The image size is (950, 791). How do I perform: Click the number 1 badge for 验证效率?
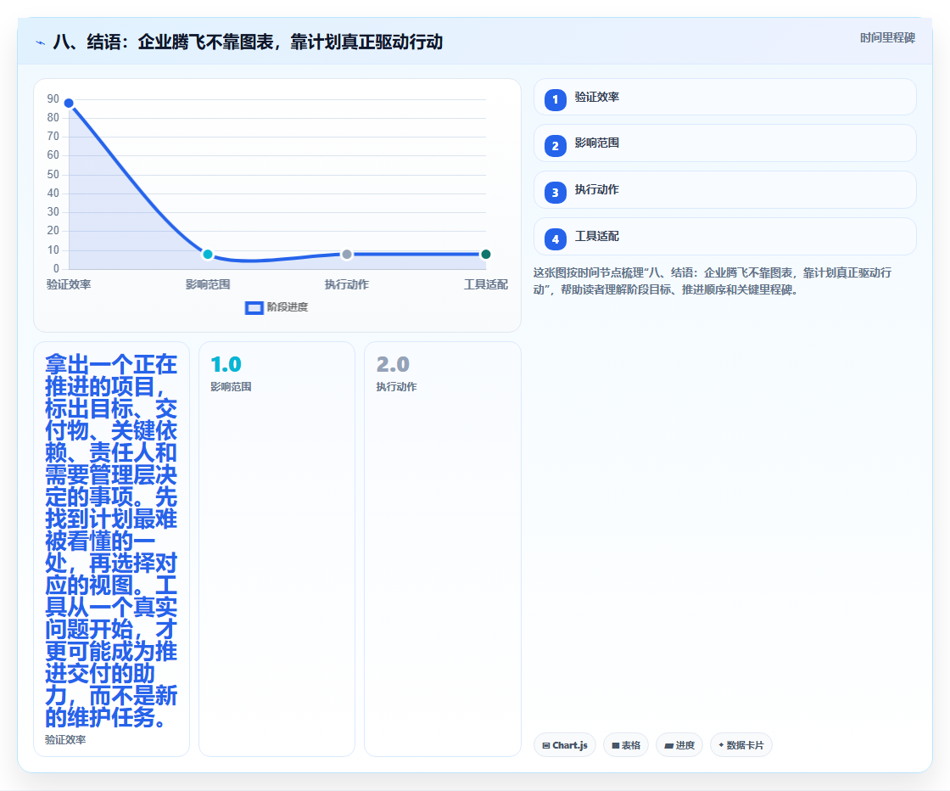tap(555, 100)
